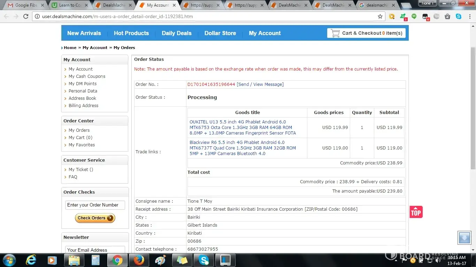Click the Skype extension icon in Chrome toolbar

pyautogui.click(x=459, y=16)
